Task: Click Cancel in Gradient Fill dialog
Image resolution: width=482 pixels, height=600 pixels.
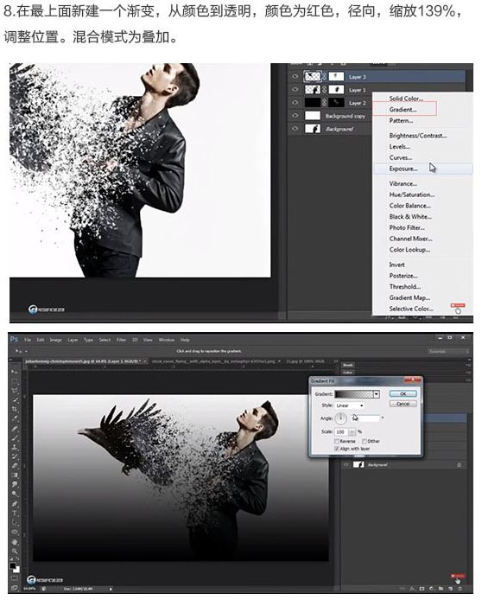Action: [403, 404]
